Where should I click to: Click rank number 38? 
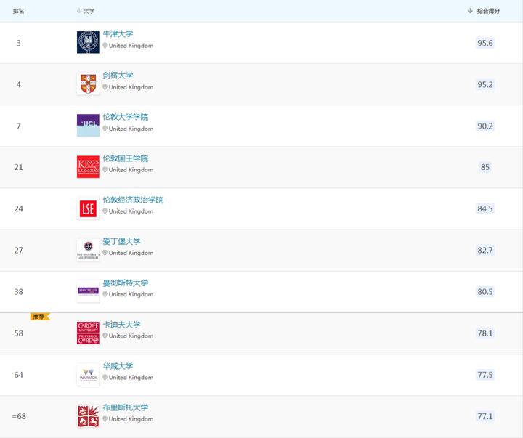[19, 292]
